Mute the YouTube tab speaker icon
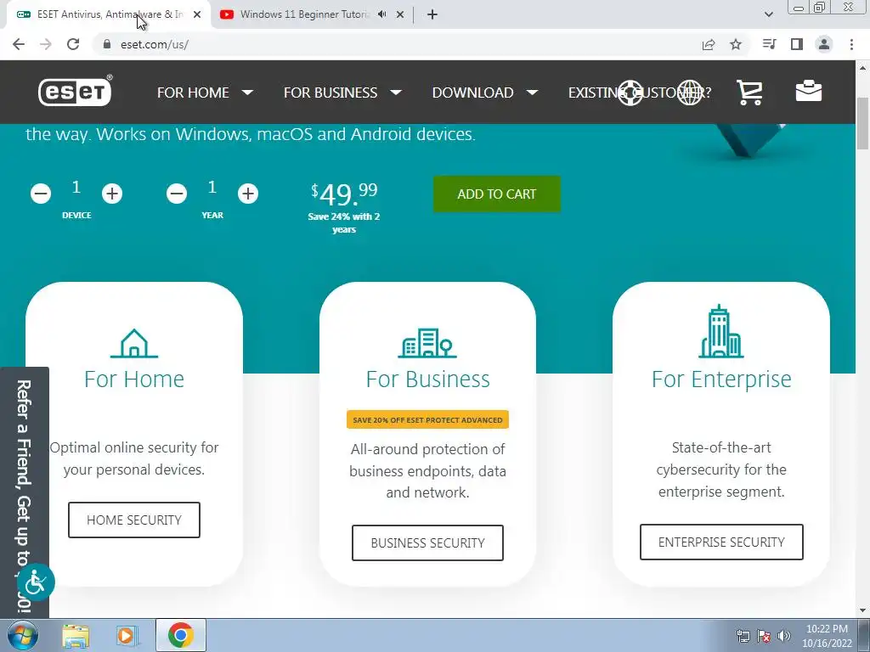Viewport: 870px width, 652px height. [381, 14]
